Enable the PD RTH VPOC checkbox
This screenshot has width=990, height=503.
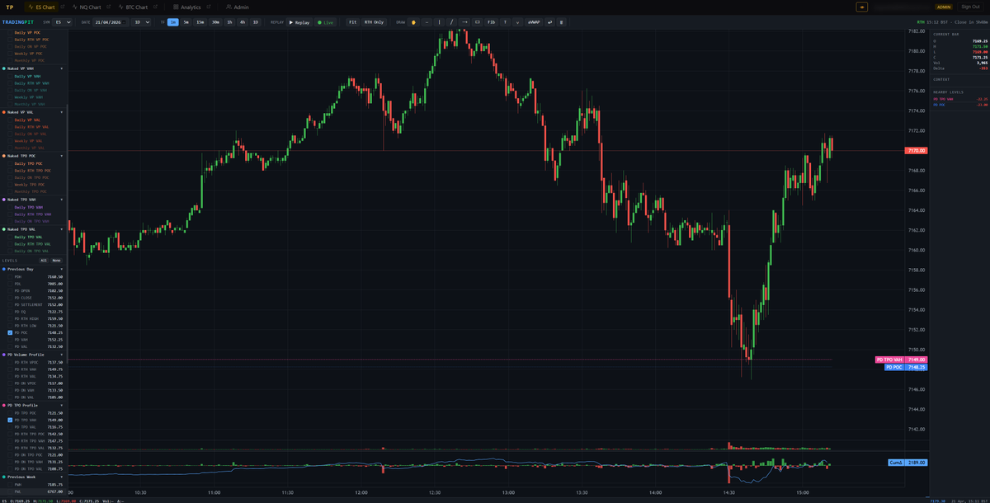pos(10,362)
